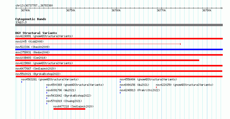This screenshot has width=230, height=119.
Task: Open nsv4500369 gnomAD variant label
Action: (75, 85)
